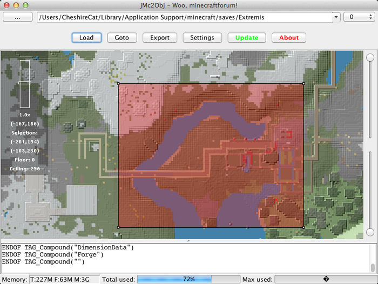Click the red X marker on map
Viewport: 378px width, 284px height.
pyautogui.click(x=276, y=200)
